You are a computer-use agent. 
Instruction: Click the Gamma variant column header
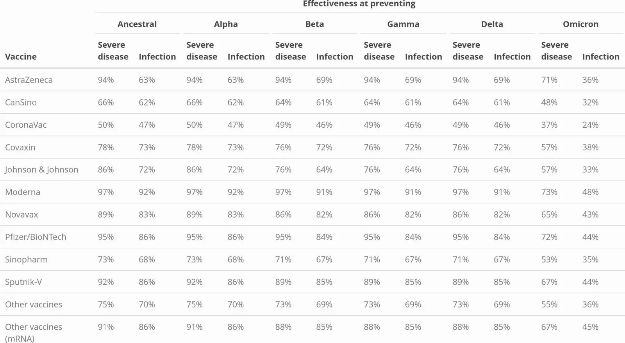403,24
